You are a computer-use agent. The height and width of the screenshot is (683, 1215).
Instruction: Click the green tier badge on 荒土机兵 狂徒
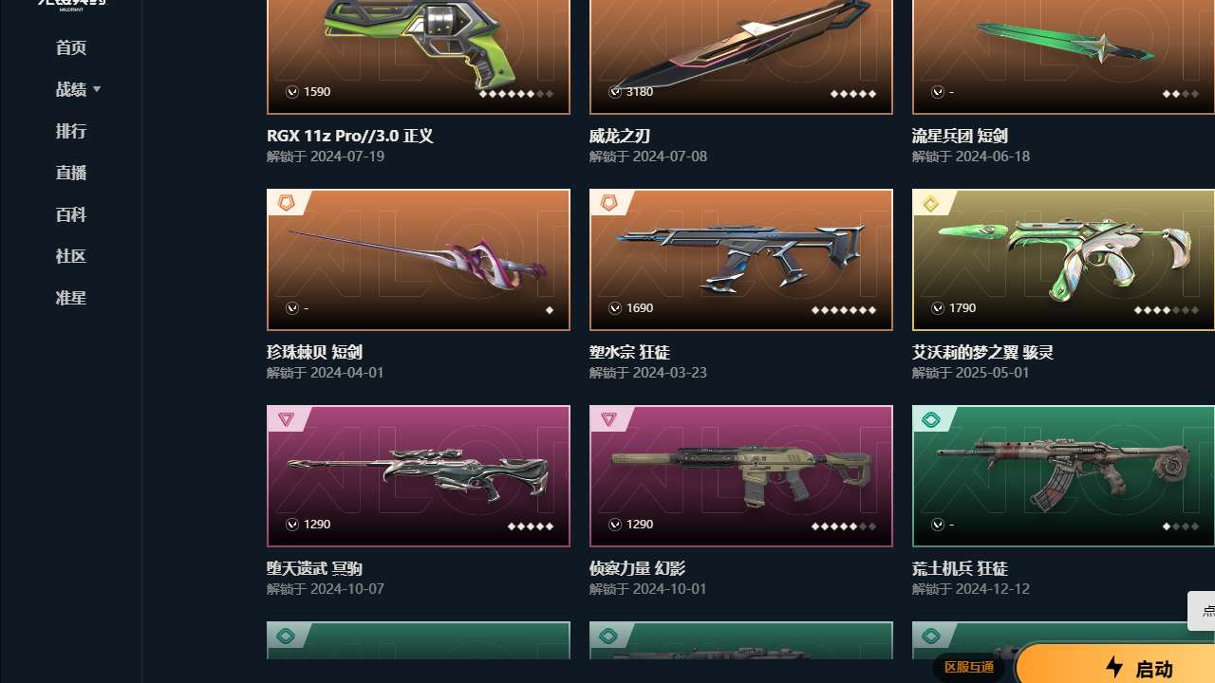pos(931,419)
